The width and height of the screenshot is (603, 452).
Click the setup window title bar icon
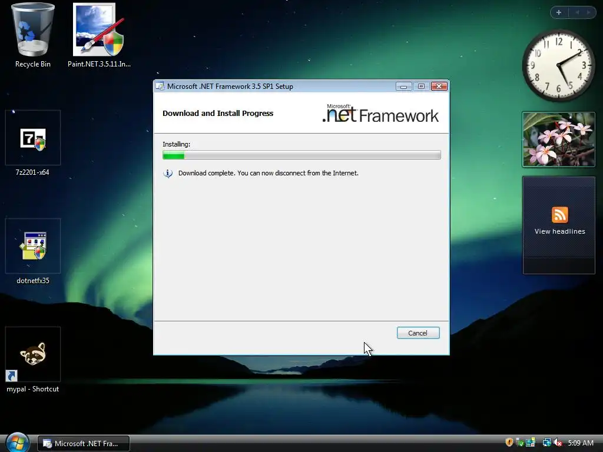click(160, 86)
